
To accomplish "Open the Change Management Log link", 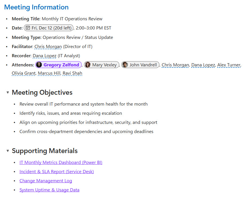I will [x=46, y=181].
